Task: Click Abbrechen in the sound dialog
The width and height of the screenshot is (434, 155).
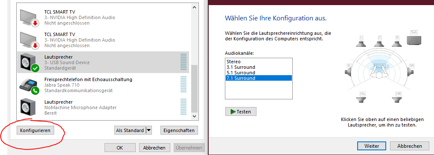Action: tap(154, 148)
